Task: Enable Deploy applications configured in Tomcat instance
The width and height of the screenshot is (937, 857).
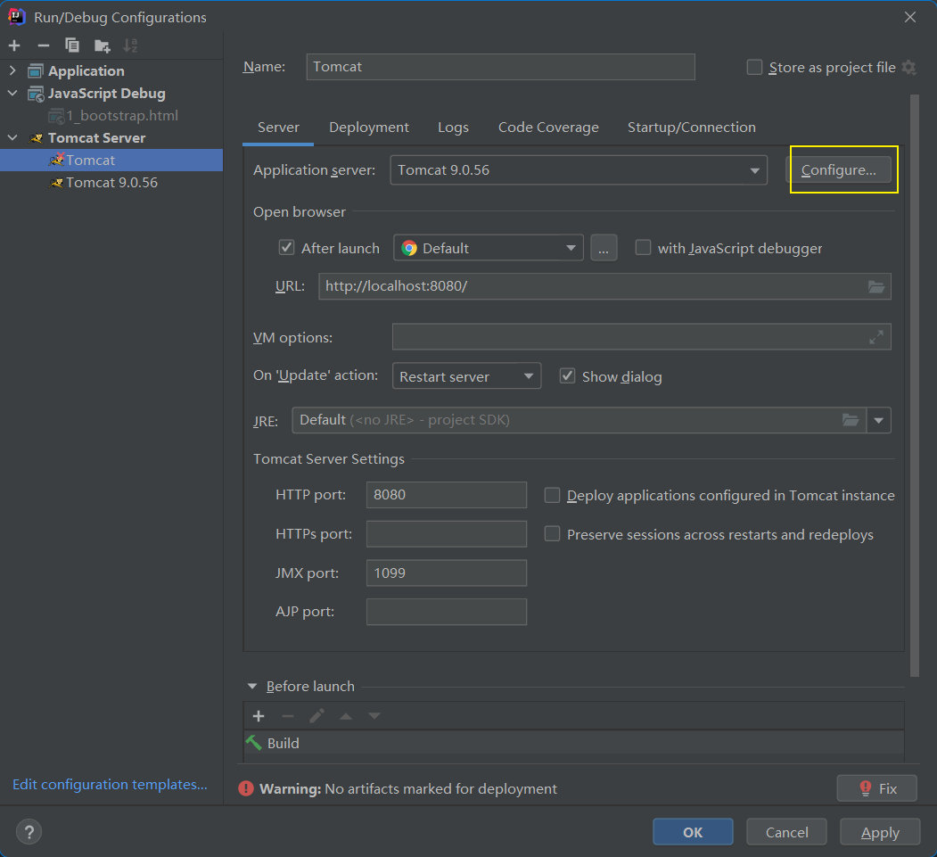Action: [x=552, y=496]
